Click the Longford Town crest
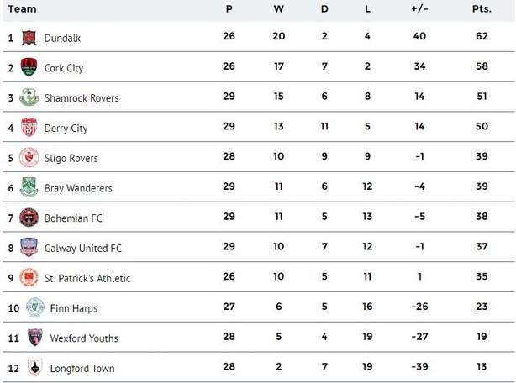The height and width of the screenshot is (383, 516). pyautogui.click(x=35, y=368)
